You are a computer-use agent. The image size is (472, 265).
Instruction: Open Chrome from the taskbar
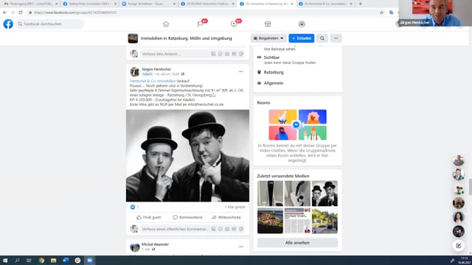41,261
